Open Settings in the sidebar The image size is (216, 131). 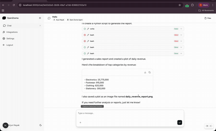10,39
